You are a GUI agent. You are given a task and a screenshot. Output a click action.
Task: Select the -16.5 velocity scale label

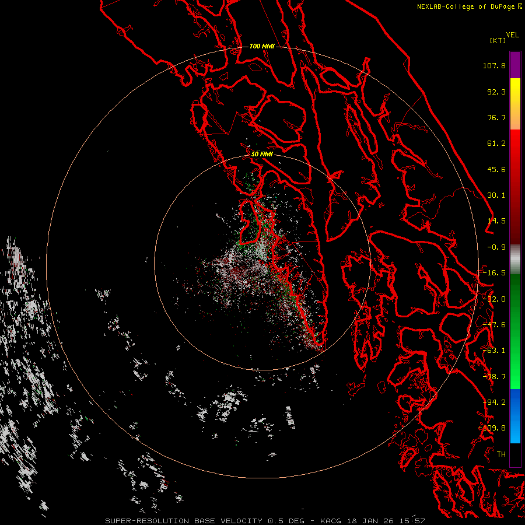point(494,273)
